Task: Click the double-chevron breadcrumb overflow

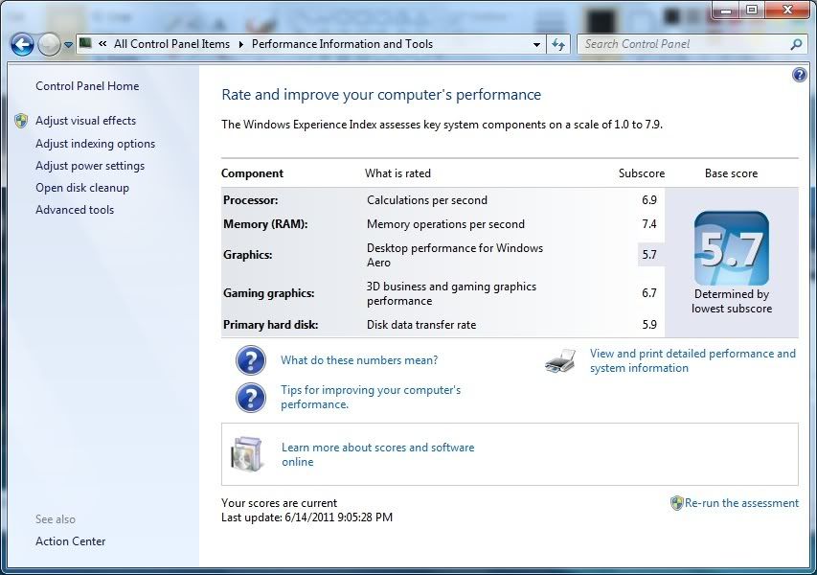Action: click(102, 44)
